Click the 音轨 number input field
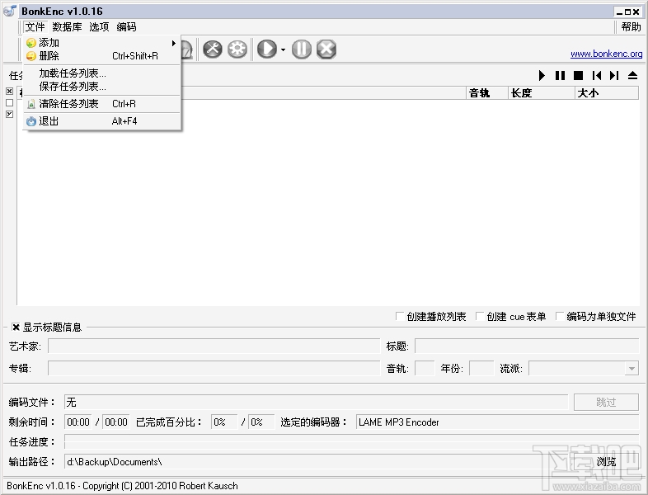Screen dimensions: 648x495 (425, 368)
